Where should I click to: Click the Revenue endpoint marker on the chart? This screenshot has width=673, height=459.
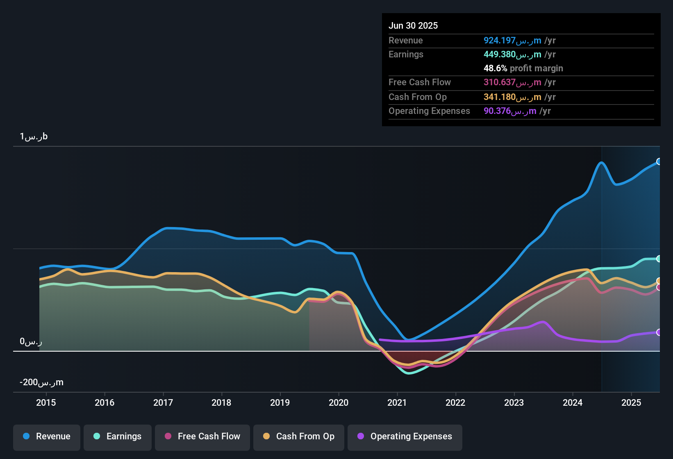[x=658, y=161]
